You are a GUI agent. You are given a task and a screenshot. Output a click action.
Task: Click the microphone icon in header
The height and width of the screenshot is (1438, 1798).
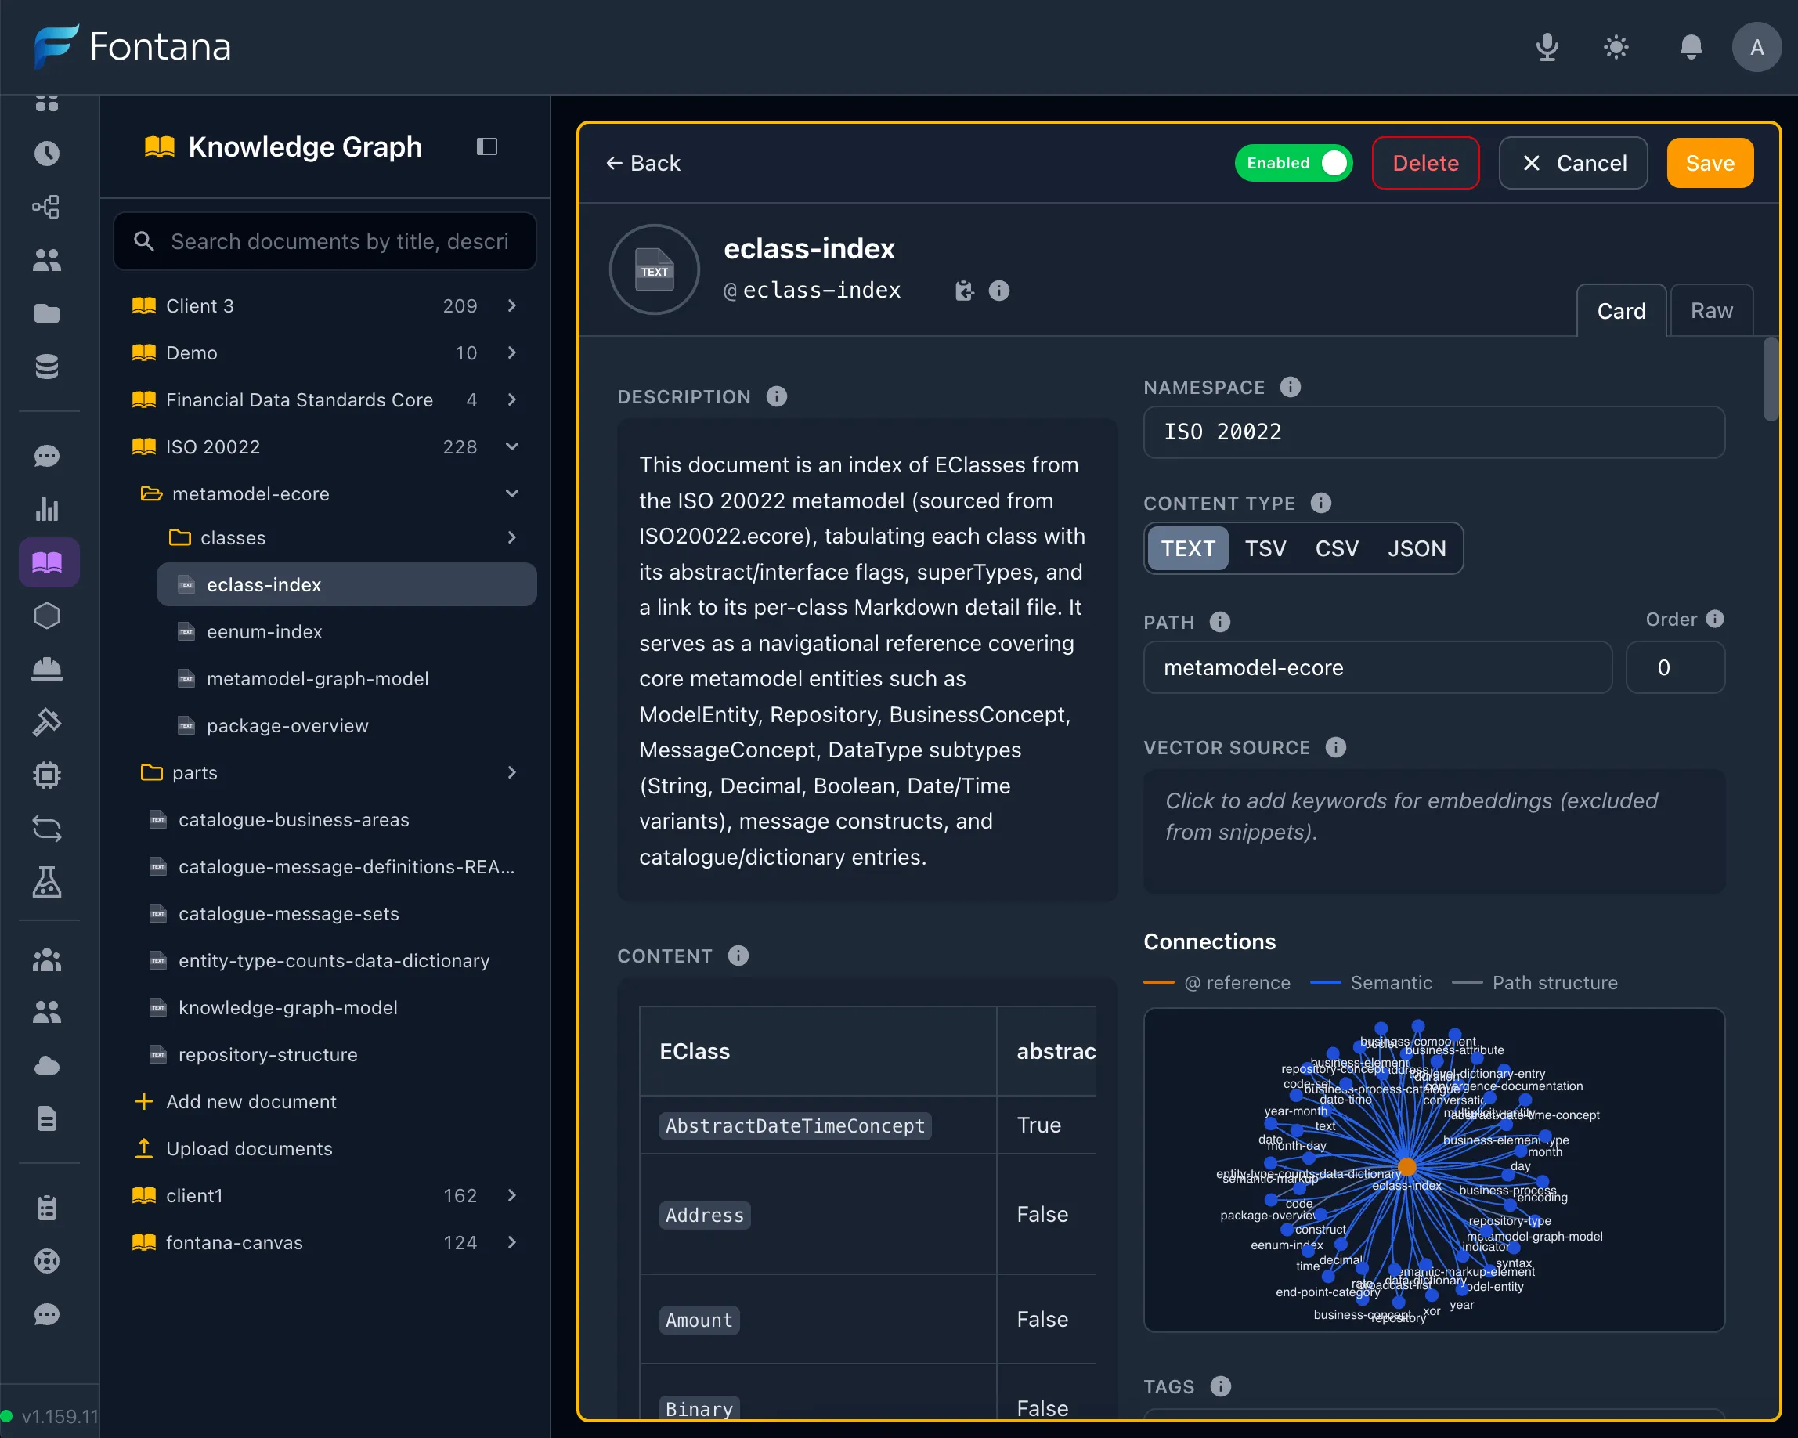pos(1547,47)
